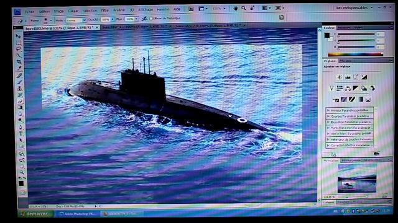The width and height of the screenshot is (398, 223).
Task: Select the Couleur panel tab
Action: coord(329,28)
